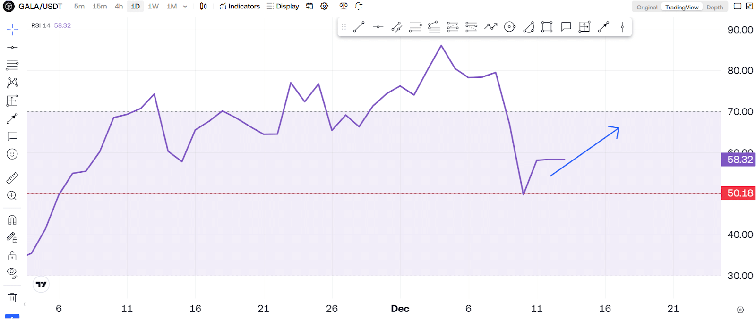Switch to the 1M timeframe
This screenshot has width=756, height=319.
point(172,7)
